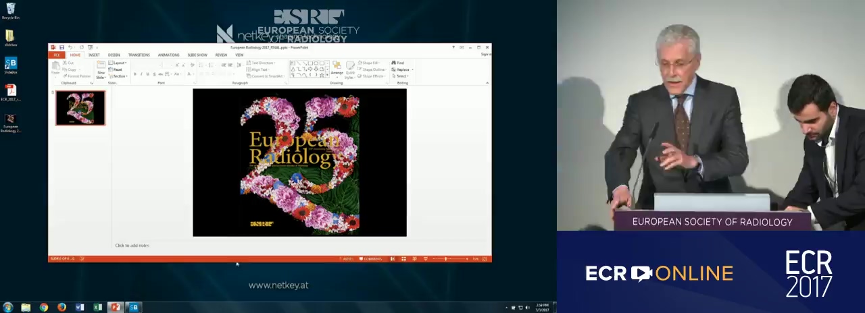Open the Text Direction dropdown
The width and height of the screenshot is (865, 313).
pyautogui.click(x=261, y=63)
